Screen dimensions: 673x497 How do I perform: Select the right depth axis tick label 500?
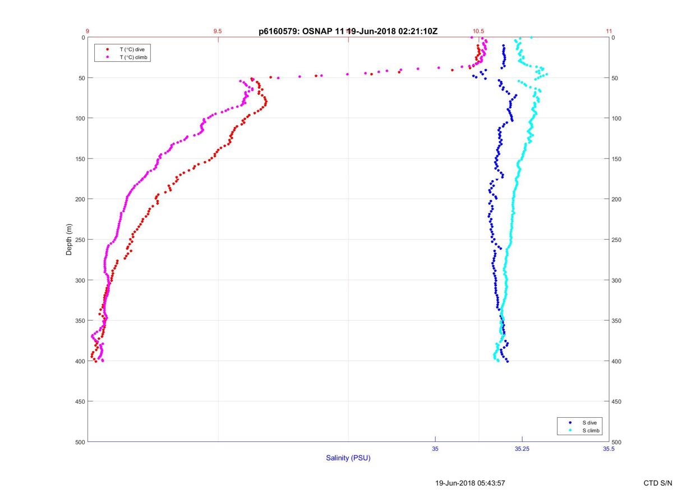[617, 442]
